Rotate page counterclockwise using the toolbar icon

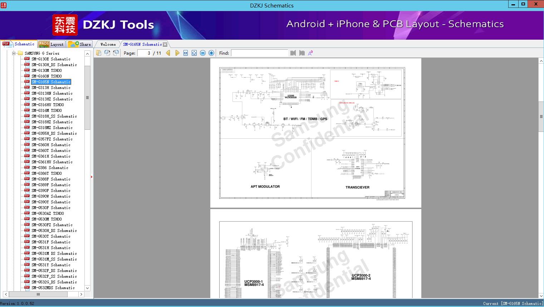pos(107,53)
